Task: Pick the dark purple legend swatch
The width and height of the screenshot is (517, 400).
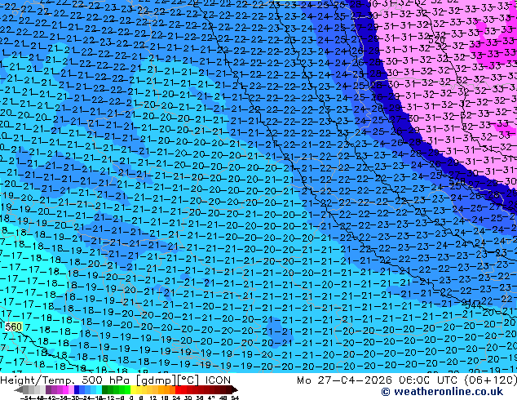Action: coord(48,389)
